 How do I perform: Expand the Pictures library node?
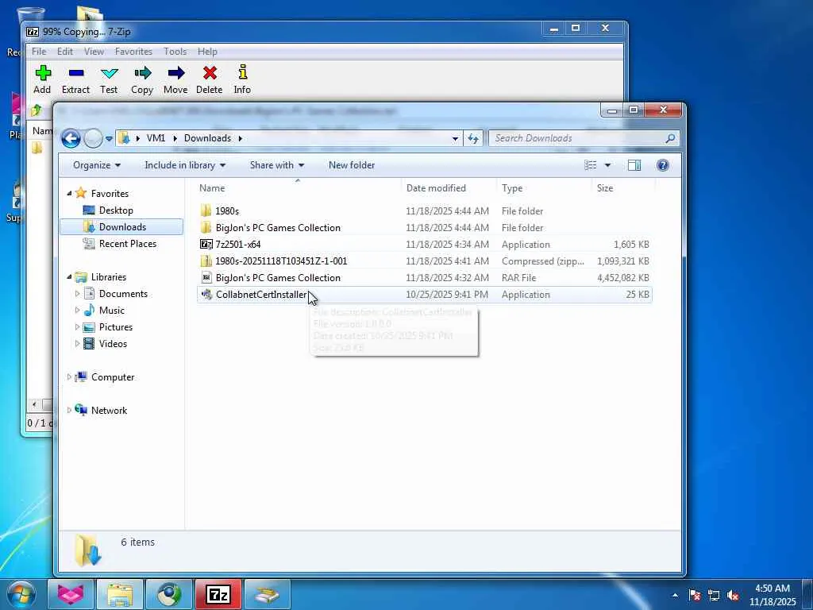77,326
